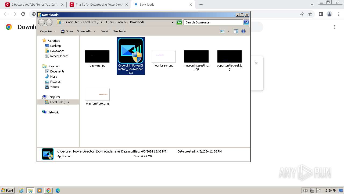The image size is (344, 194).
Task: Open the Share with dropdown
Action: 86,31
